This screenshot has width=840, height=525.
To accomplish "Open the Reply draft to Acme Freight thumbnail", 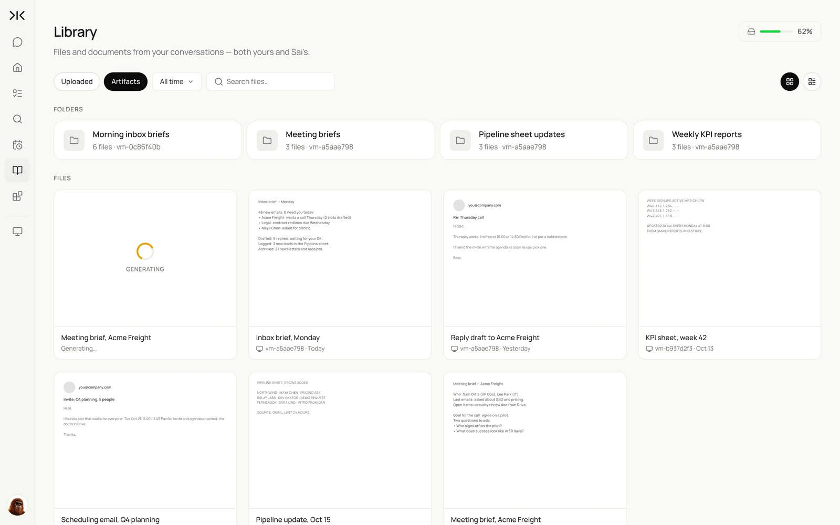I will click(x=535, y=258).
